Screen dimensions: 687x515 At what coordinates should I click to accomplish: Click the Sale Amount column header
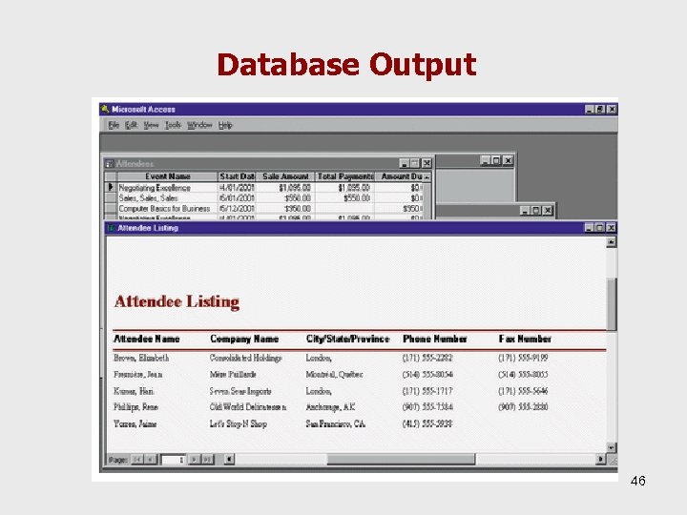pyautogui.click(x=285, y=176)
